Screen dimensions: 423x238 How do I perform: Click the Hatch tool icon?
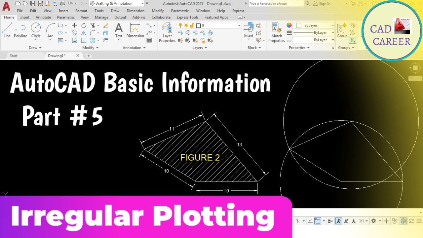(60, 40)
